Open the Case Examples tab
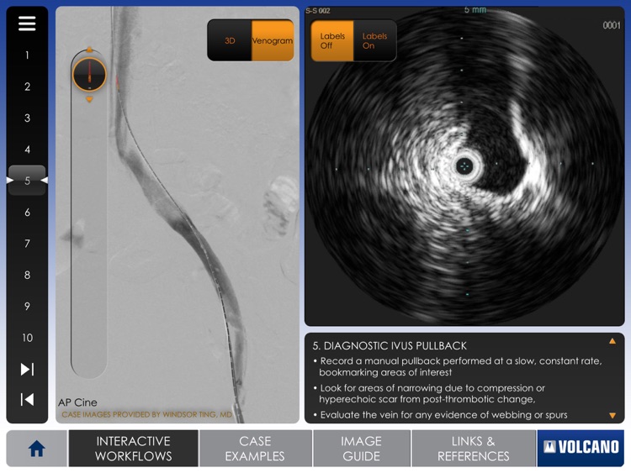 [x=255, y=449]
